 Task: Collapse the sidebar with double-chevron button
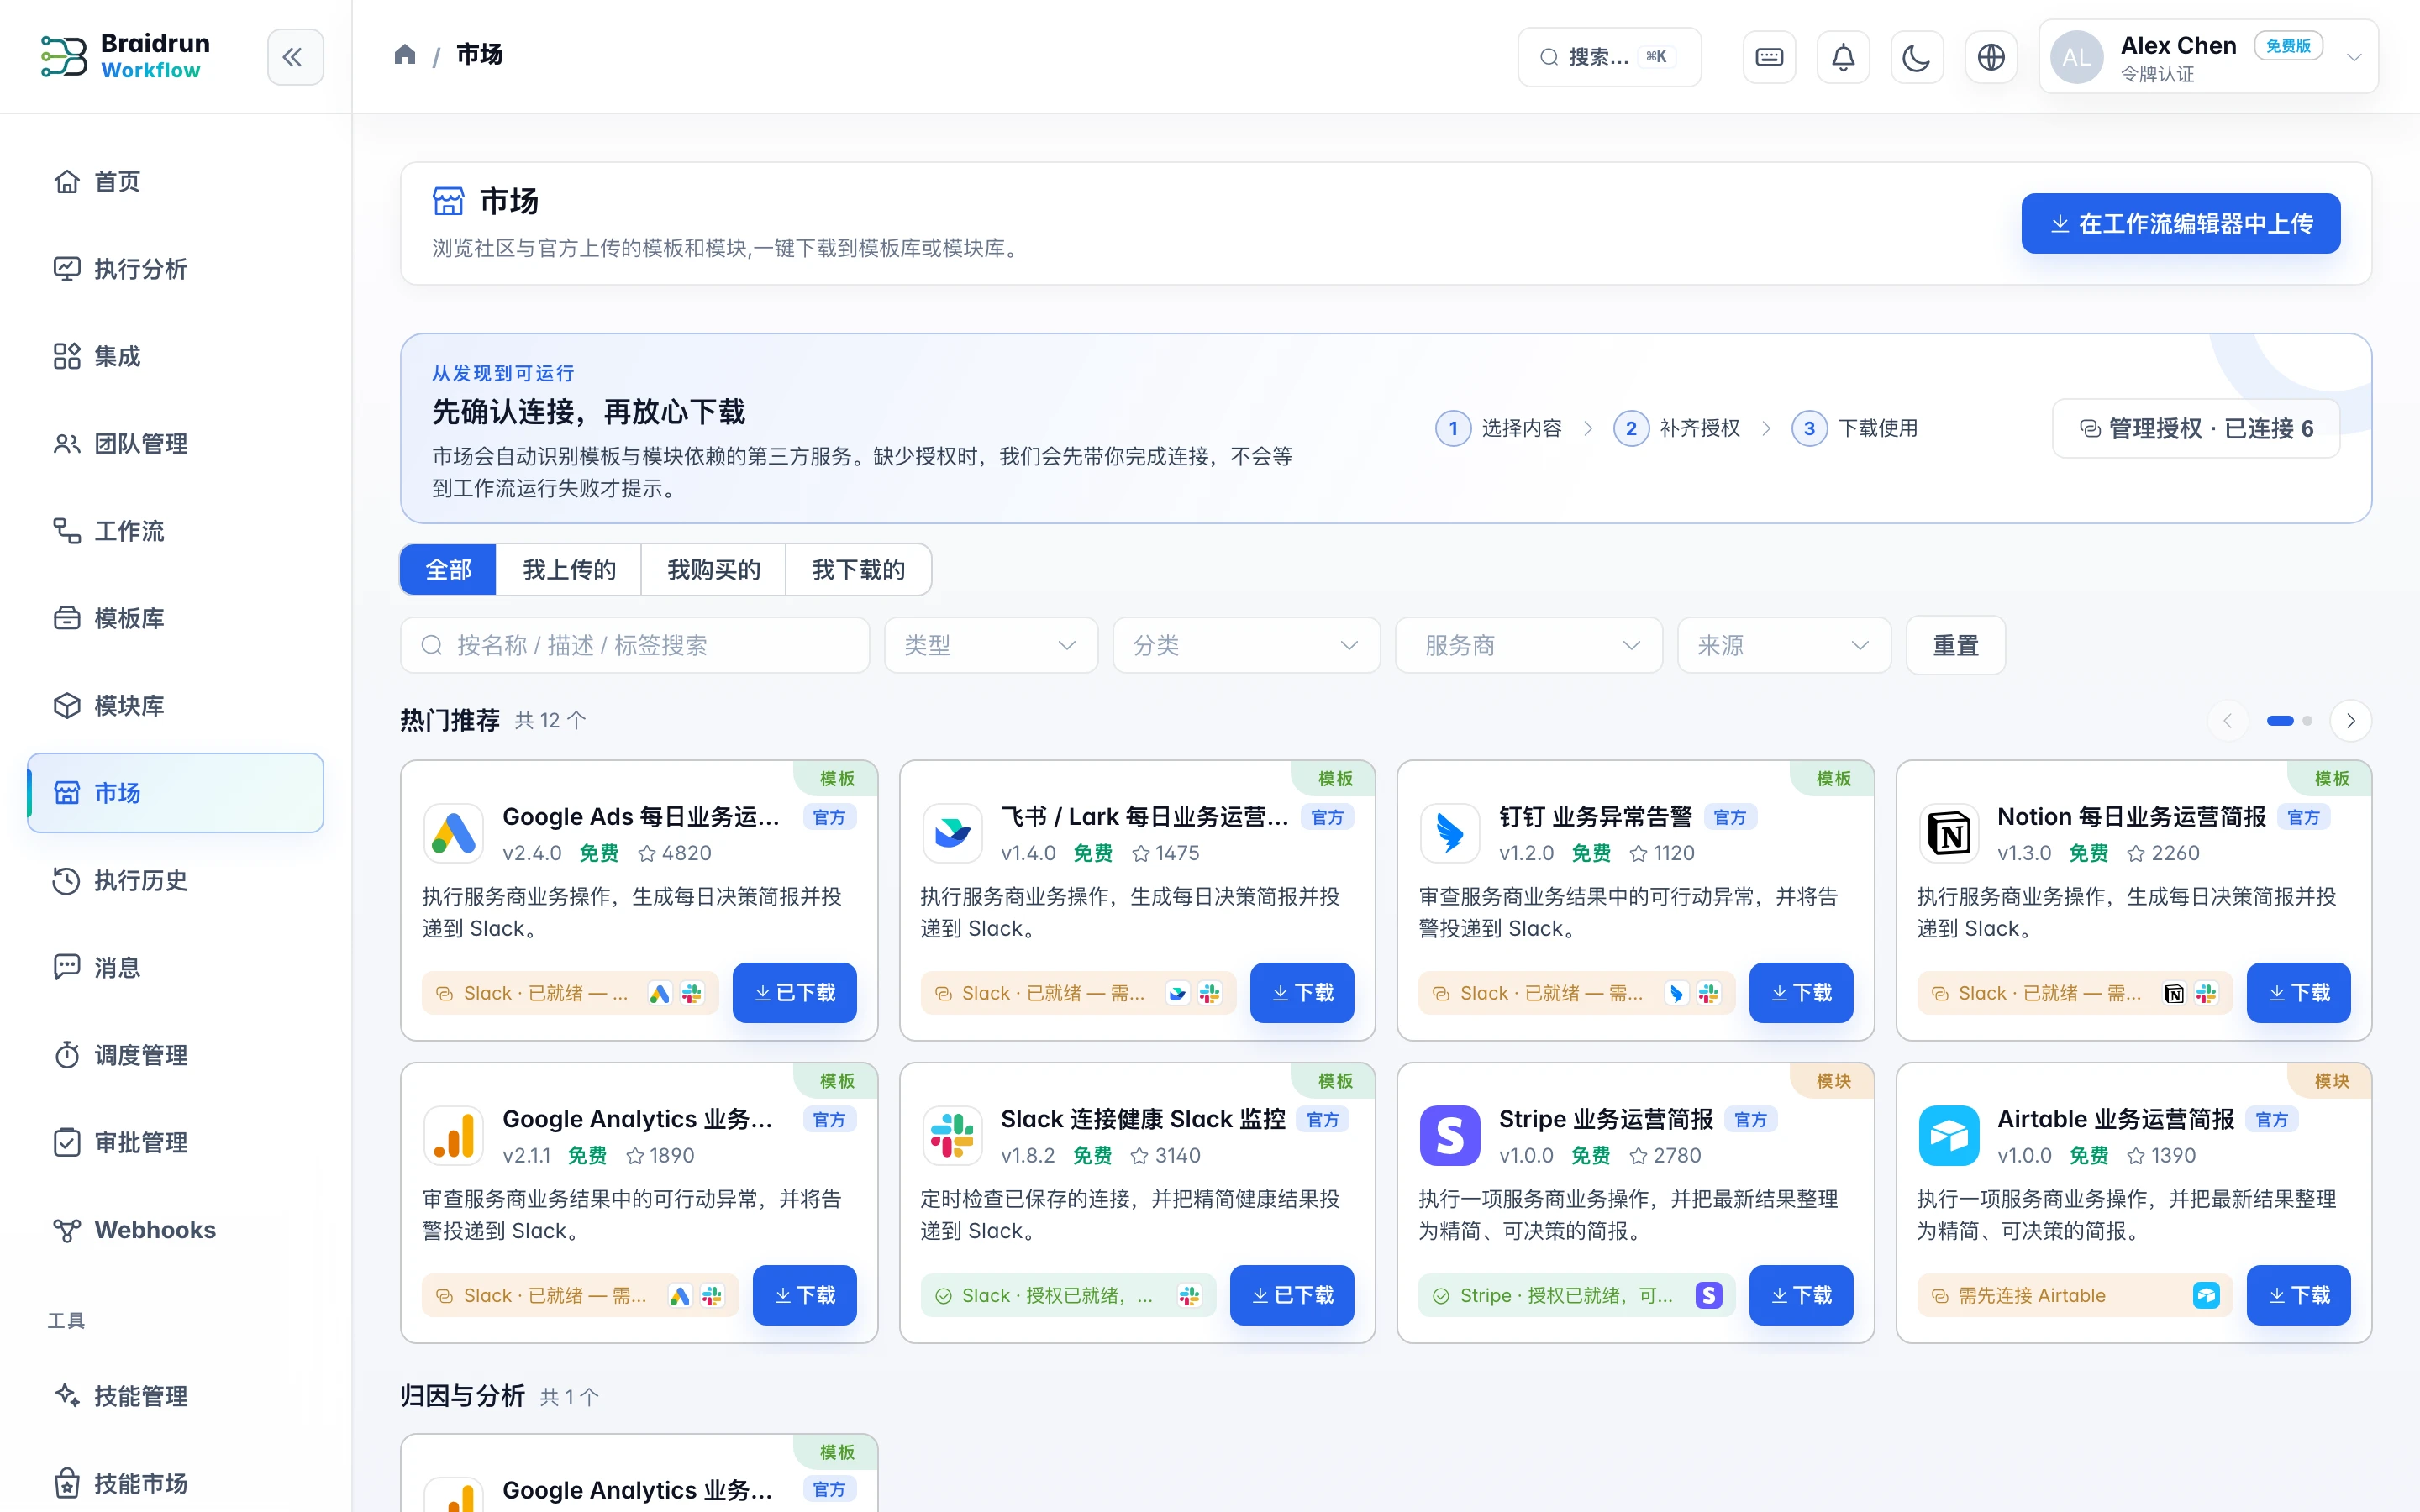[x=295, y=57]
